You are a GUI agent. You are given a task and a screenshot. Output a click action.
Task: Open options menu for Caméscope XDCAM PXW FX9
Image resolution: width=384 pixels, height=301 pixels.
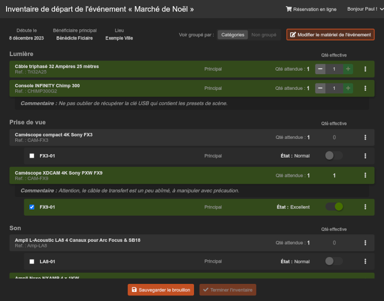(x=365, y=175)
